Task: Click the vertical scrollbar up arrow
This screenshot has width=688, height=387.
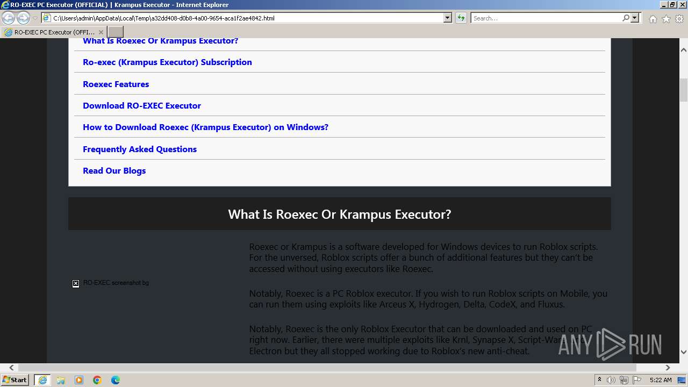Action: pos(684,49)
